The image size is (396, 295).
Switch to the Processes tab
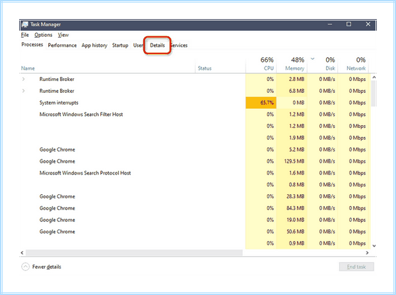tap(32, 45)
